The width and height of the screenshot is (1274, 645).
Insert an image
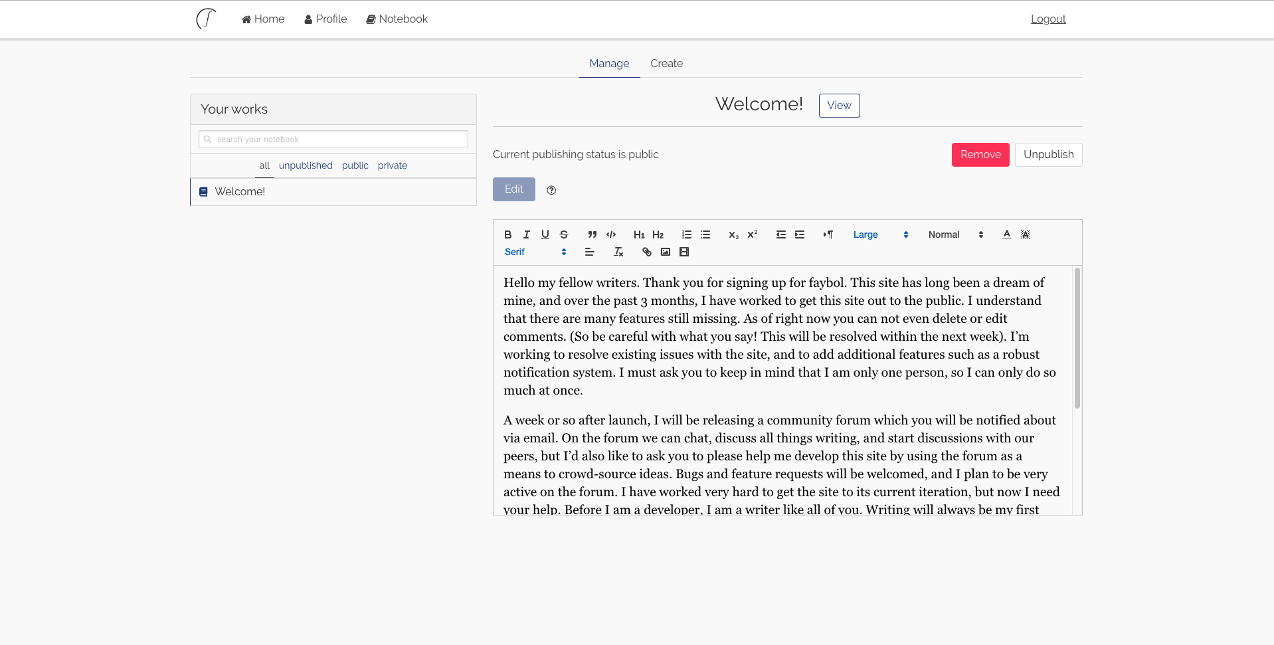point(665,252)
